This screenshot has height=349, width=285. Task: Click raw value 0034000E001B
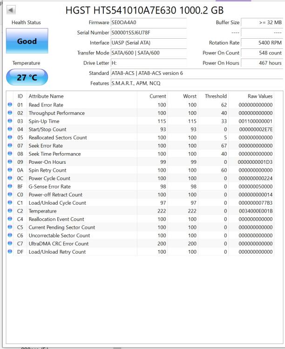click(256, 211)
